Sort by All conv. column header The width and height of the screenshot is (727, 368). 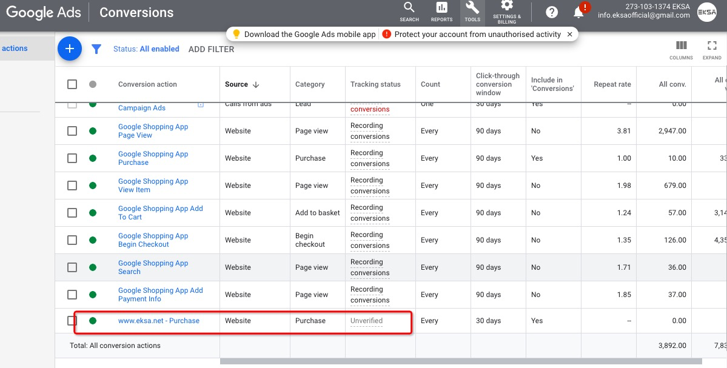coord(672,84)
